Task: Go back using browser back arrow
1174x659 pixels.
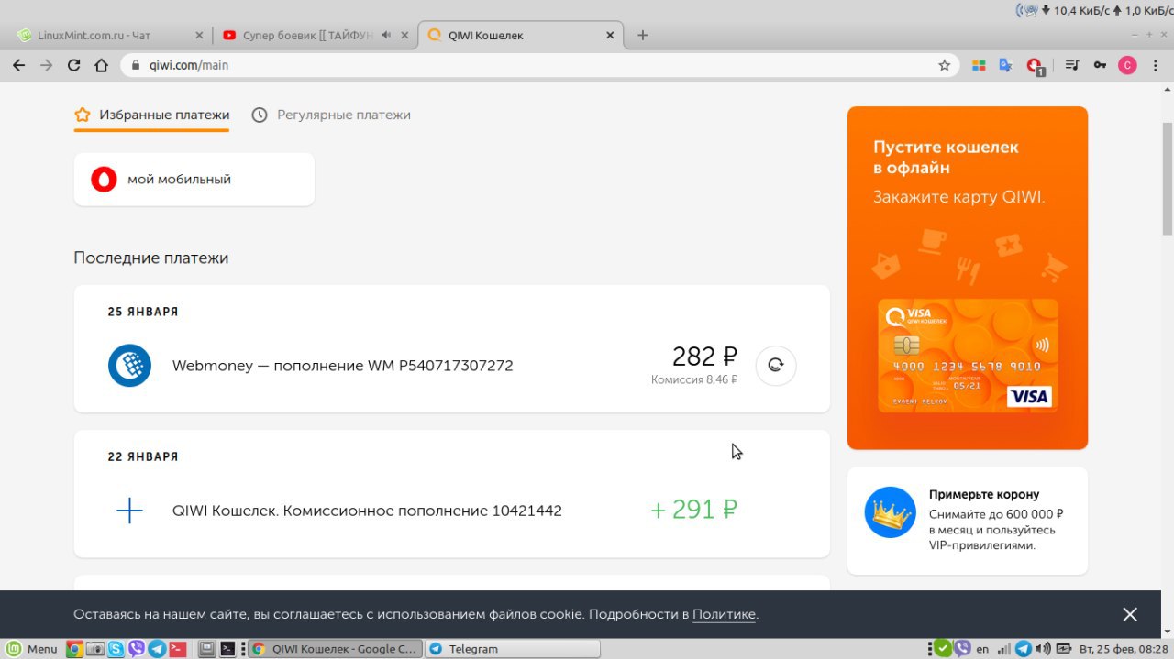Action: click(18, 65)
